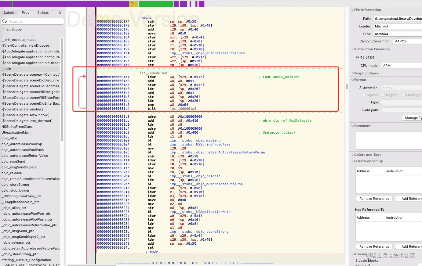Switch to the Strings tab

point(43,13)
